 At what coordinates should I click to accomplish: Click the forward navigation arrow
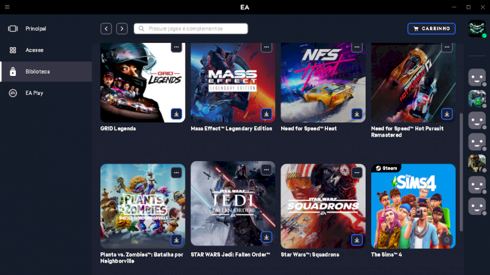pyautogui.click(x=122, y=29)
